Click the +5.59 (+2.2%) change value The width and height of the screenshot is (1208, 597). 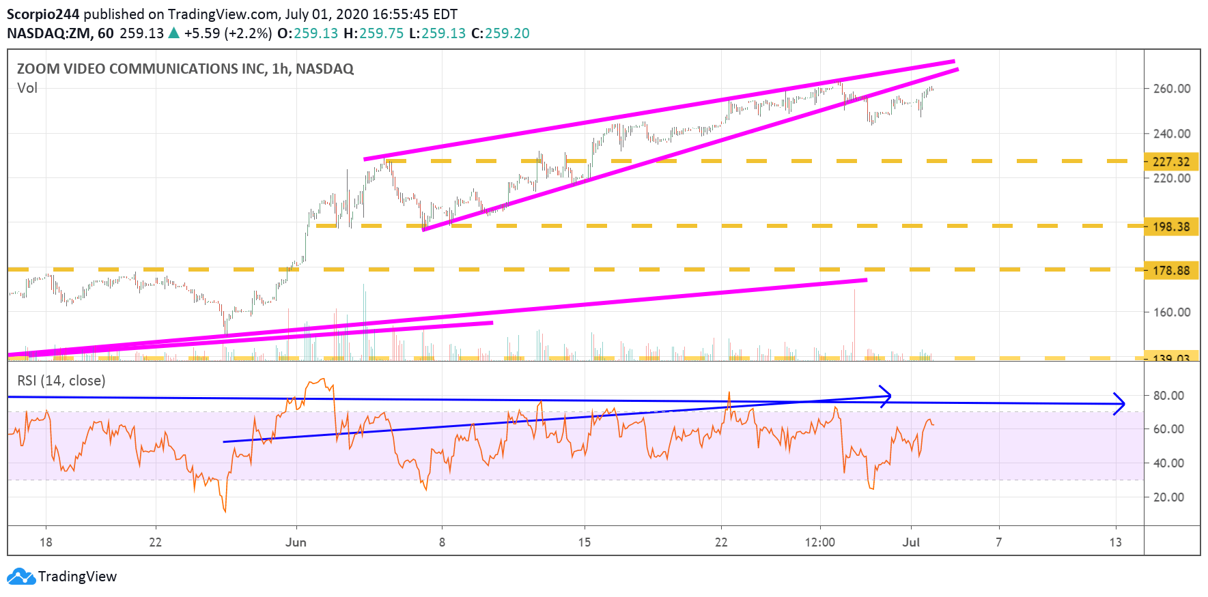pyautogui.click(x=228, y=33)
